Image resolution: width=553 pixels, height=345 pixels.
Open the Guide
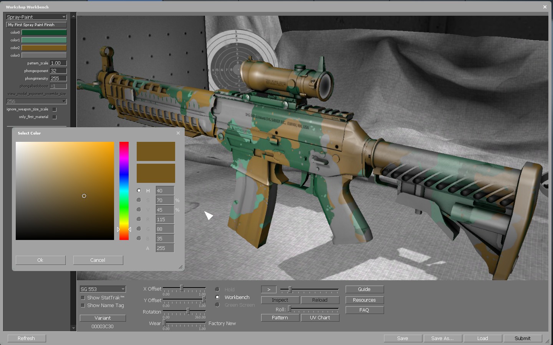click(364, 289)
